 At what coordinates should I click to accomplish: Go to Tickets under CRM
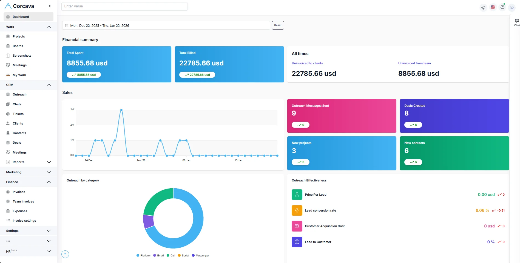tap(18, 114)
